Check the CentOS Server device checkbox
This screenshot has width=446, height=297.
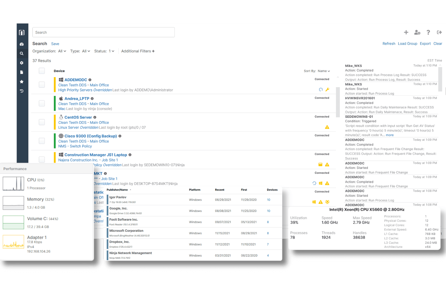(42, 122)
